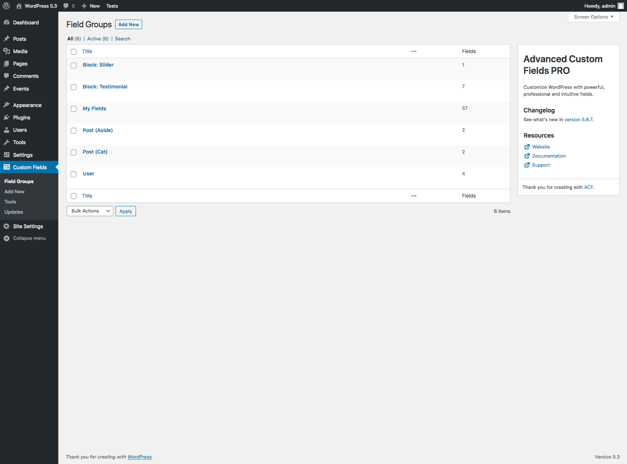Check the Block: Slider row checkbox
This screenshot has width=627, height=464.
point(74,66)
